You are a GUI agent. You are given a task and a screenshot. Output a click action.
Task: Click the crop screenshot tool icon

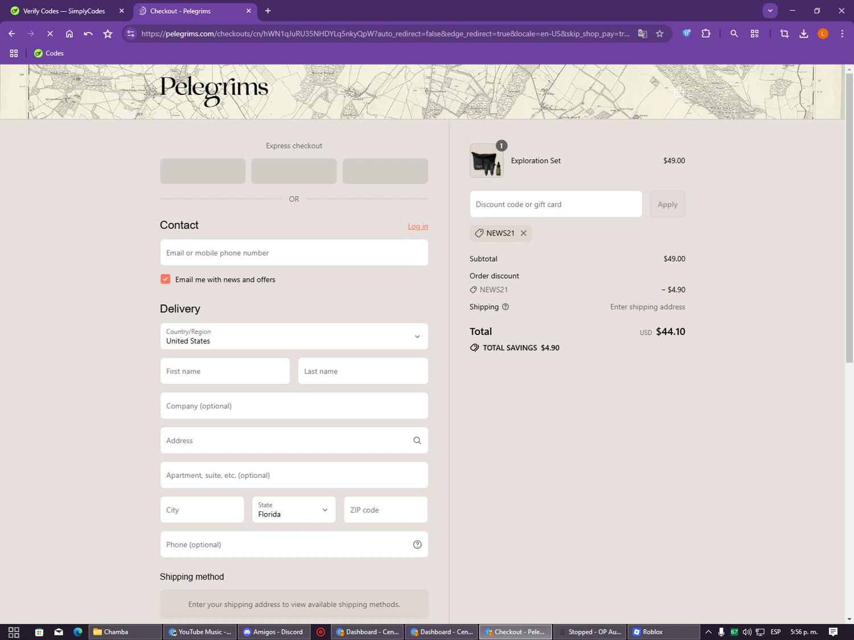click(x=785, y=34)
